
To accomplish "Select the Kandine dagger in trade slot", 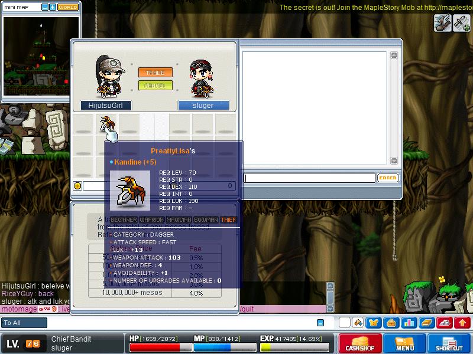I will click(107, 124).
